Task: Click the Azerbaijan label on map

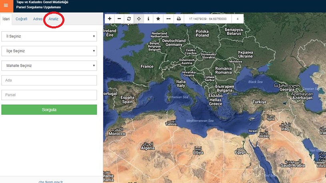Action: click(302, 96)
